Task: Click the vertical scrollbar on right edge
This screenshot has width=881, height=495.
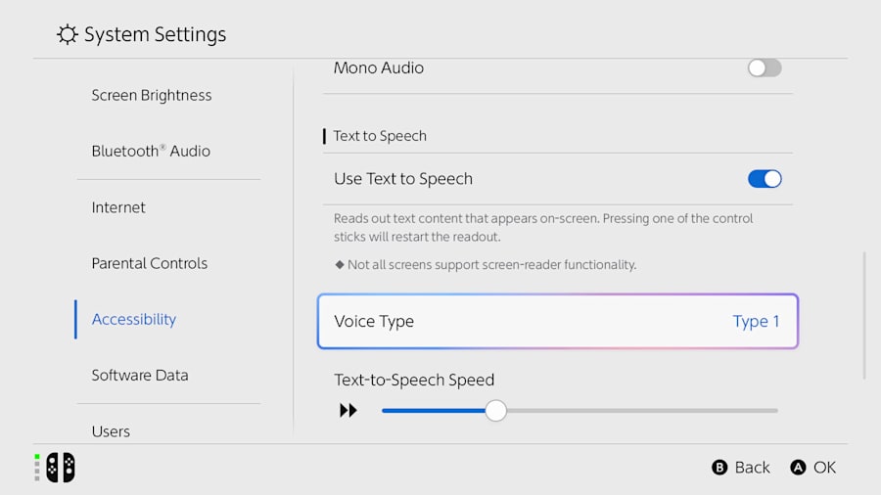Action: pyautogui.click(x=864, y=316)
